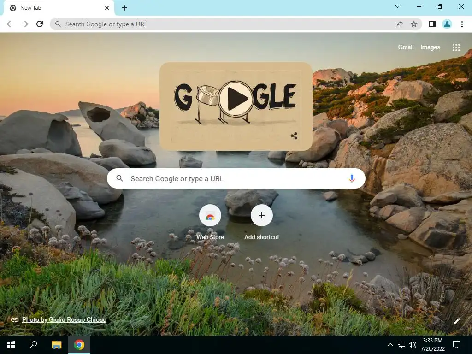Show hidden system tray icons
The image size is (472, 354).
(390, 345)
